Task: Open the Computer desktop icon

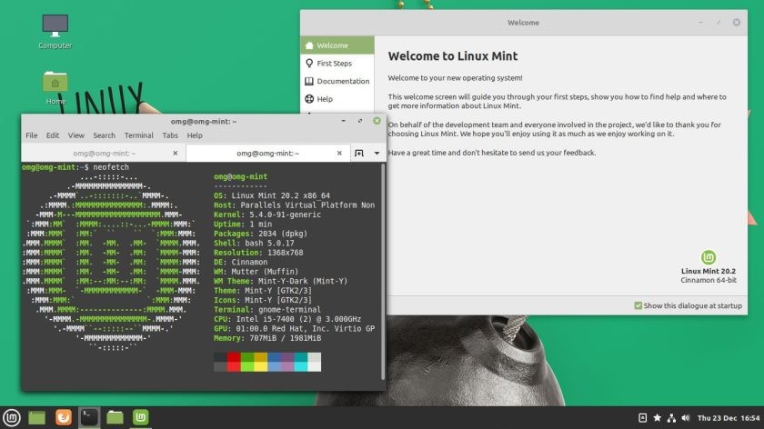Action: click(55, 25)
